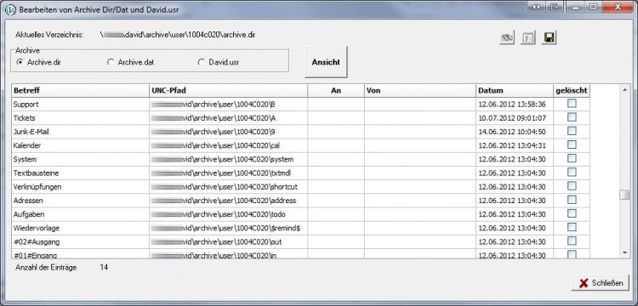Select the Textbausteine row subject

click(x=36, y=173)
